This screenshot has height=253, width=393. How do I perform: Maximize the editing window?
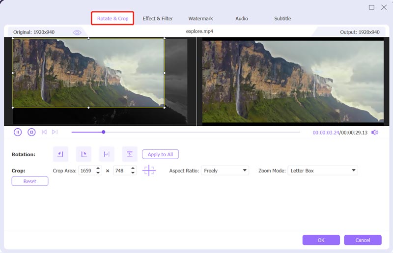371,7
